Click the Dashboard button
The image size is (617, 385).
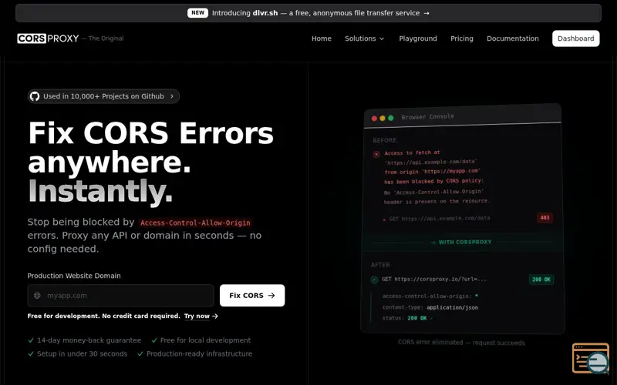coord(575,38)
